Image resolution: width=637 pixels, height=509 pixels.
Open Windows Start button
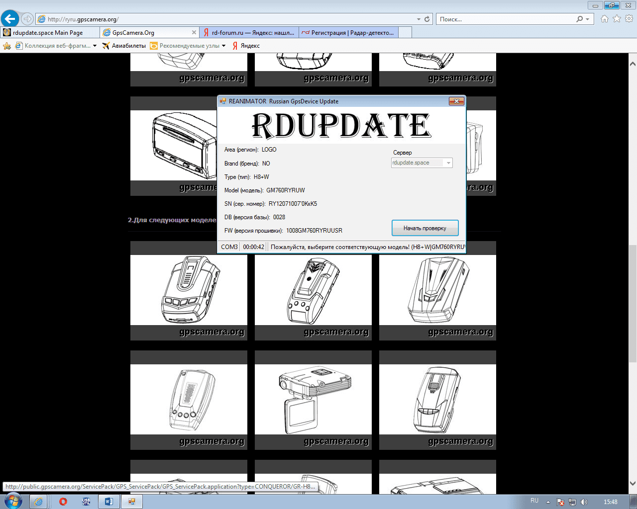coord(13,501)
